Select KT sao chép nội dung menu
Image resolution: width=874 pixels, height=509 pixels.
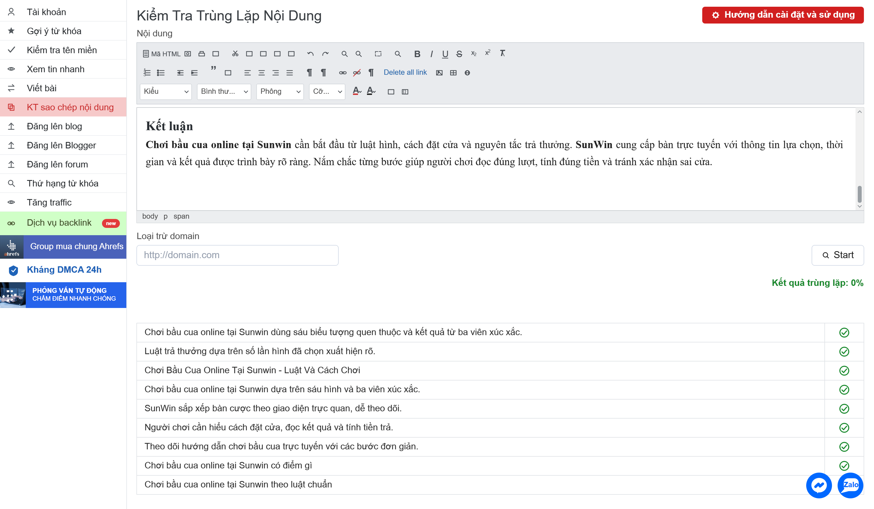[63, 107]
